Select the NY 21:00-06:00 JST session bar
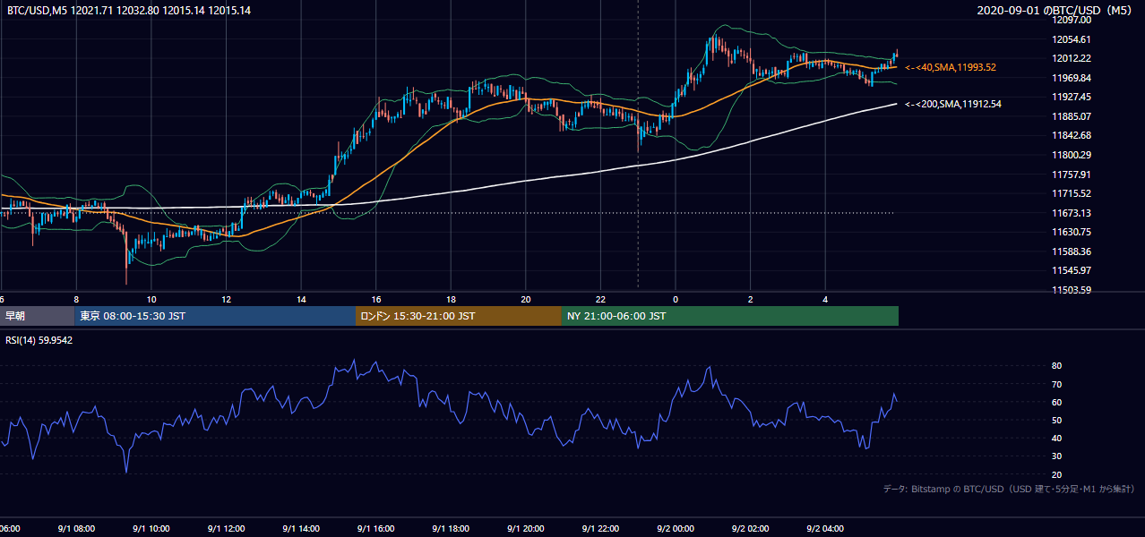The height and width of the screenshot is (537, 1145). 730,316
